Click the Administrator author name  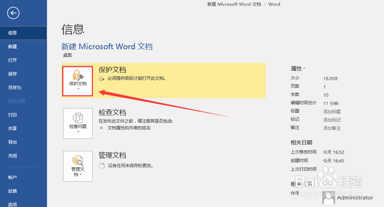click(x=355, y=198)
